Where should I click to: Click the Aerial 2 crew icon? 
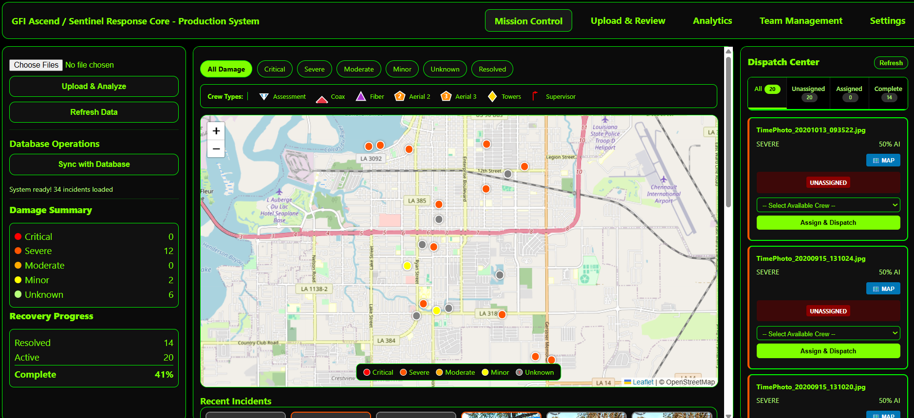pyautogui.click(x=400, y=96)
